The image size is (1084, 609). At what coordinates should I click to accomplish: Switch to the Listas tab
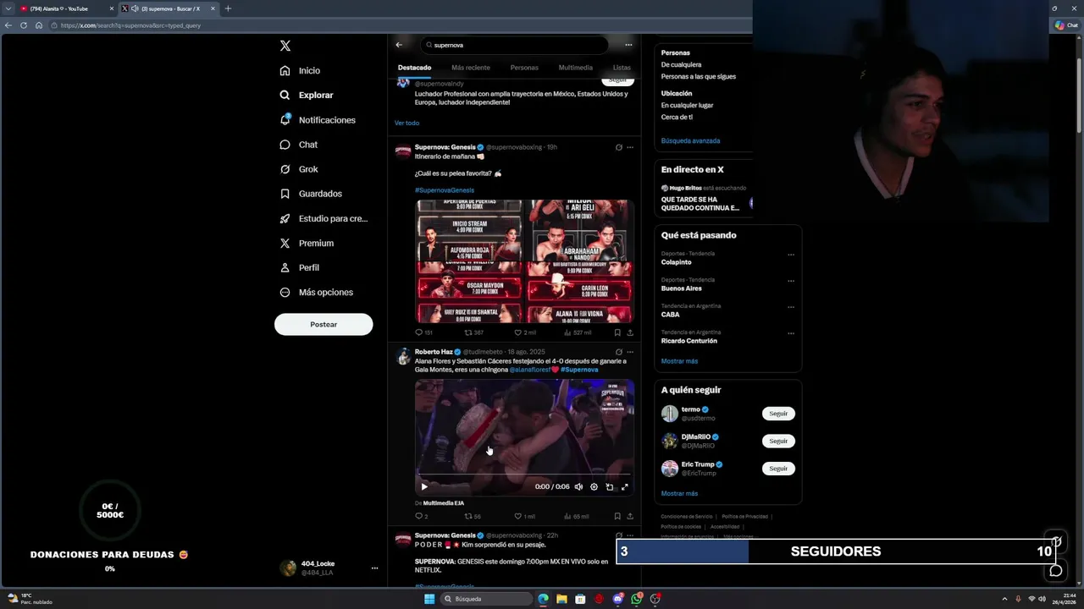[x=622, y=68]
